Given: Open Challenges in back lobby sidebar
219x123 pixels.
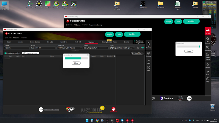Looking at the screenshot, I should point(207,49).
